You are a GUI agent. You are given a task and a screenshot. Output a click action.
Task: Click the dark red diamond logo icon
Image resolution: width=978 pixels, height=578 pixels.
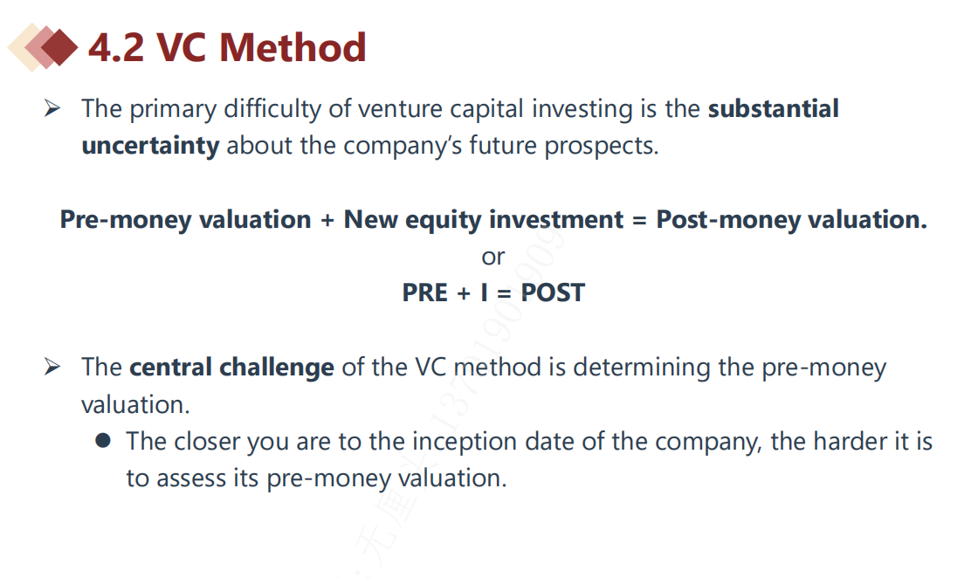click(58, 46)
